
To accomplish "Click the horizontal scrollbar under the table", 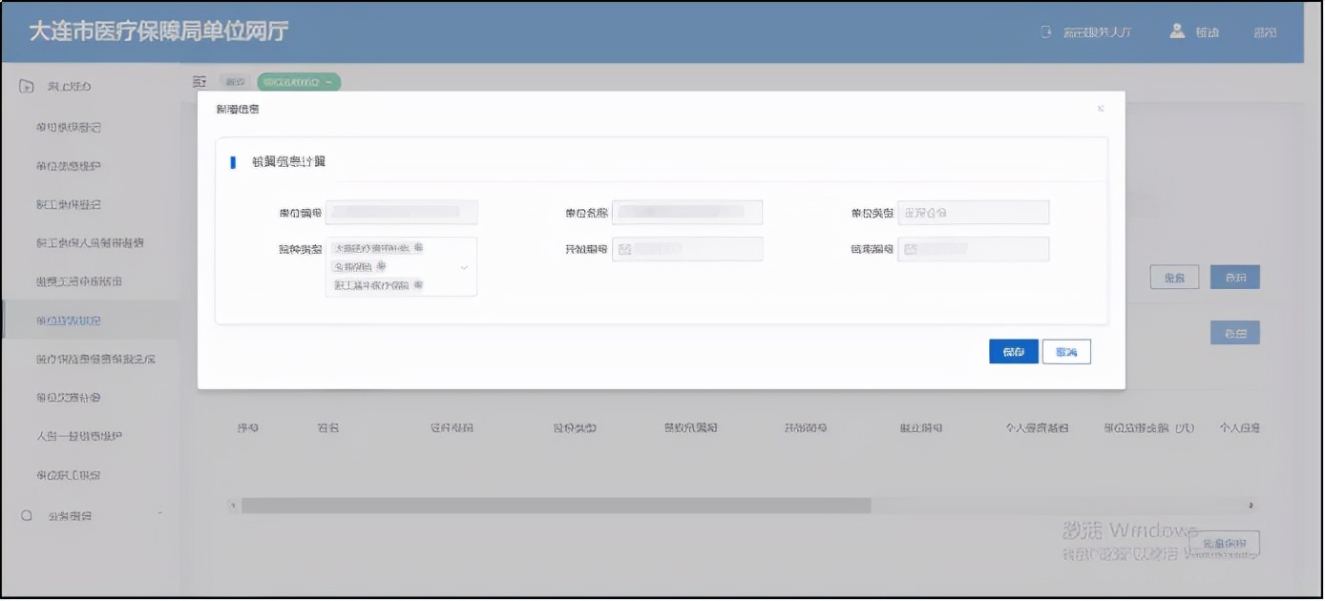I will 556,506.
